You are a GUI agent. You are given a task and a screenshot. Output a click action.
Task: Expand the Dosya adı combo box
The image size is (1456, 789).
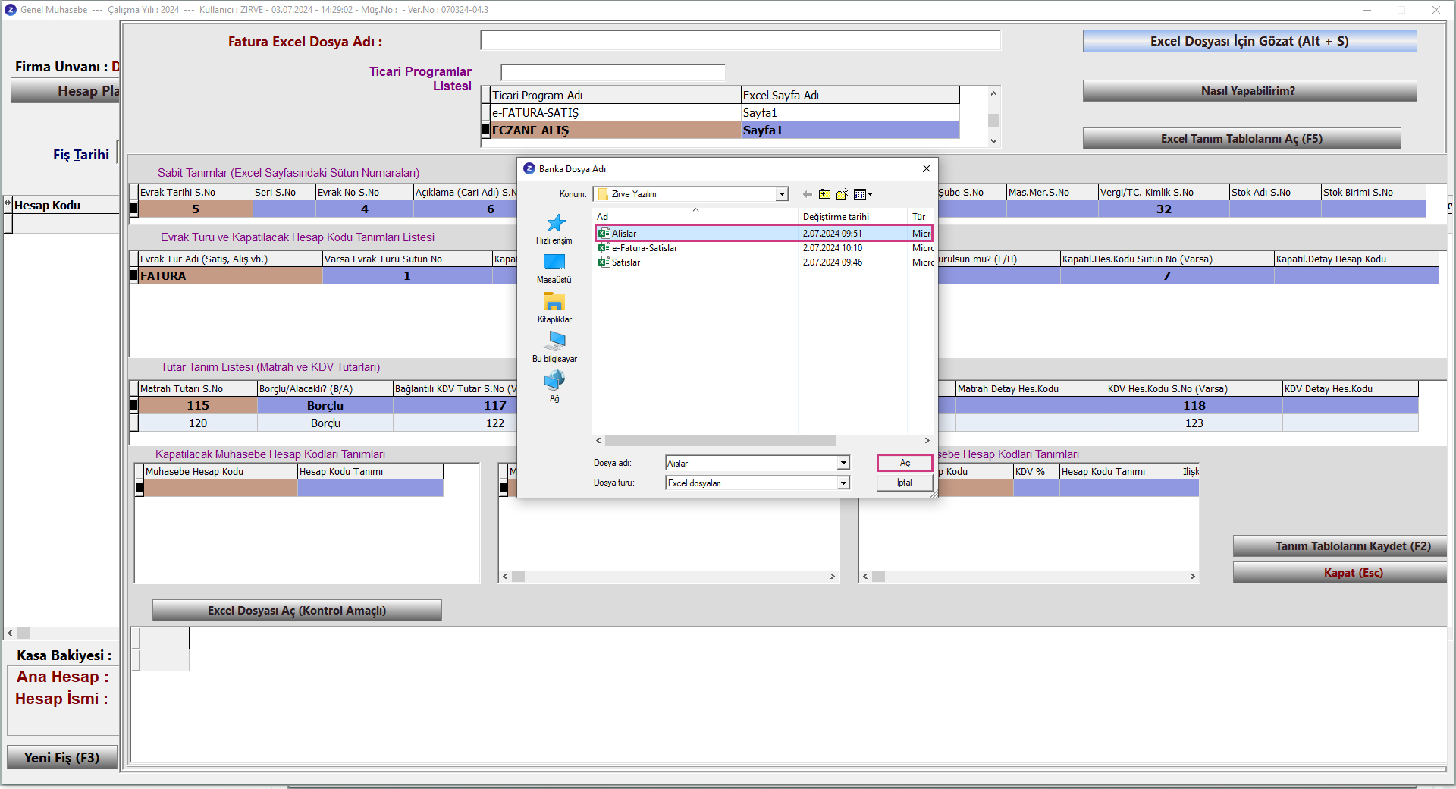(x=843, y=463)
